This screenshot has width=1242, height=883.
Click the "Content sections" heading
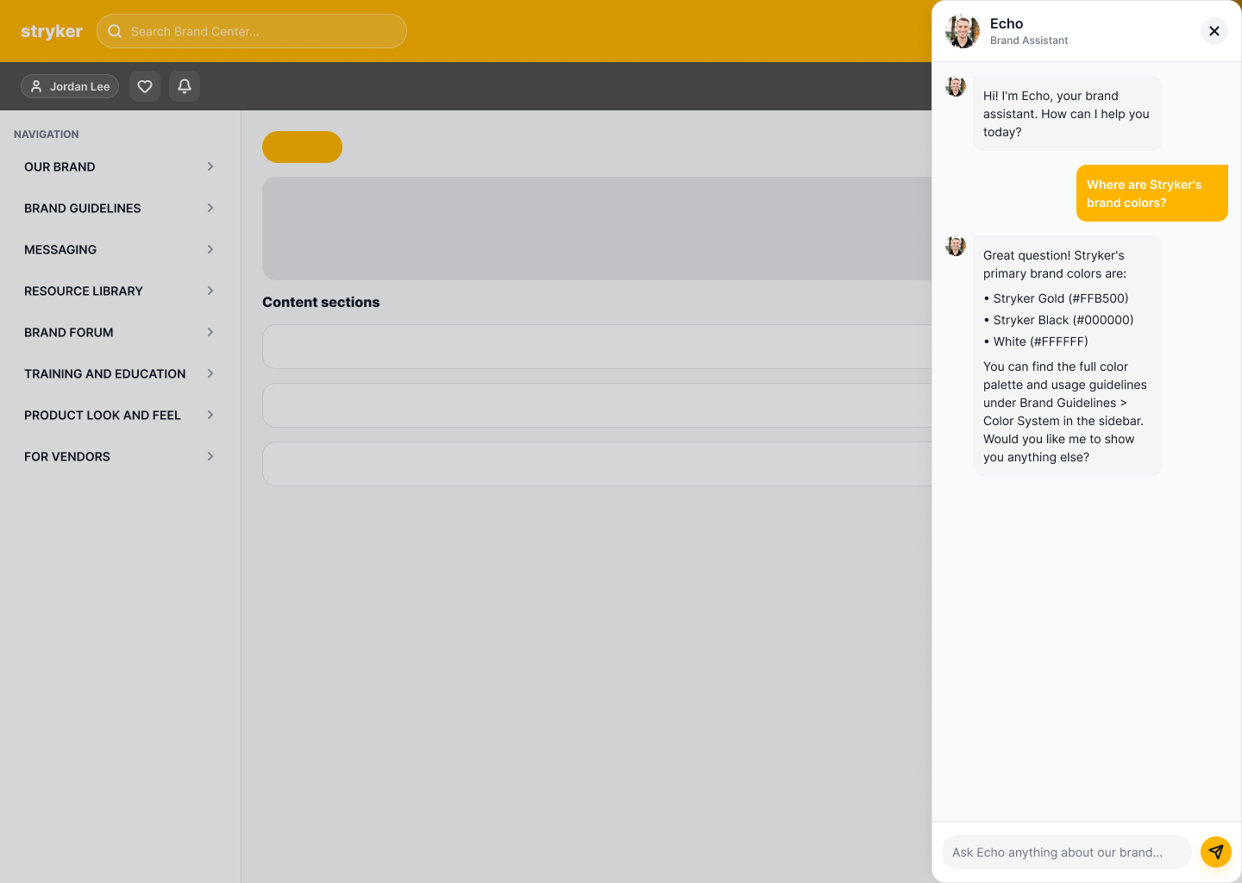[321, 302]
